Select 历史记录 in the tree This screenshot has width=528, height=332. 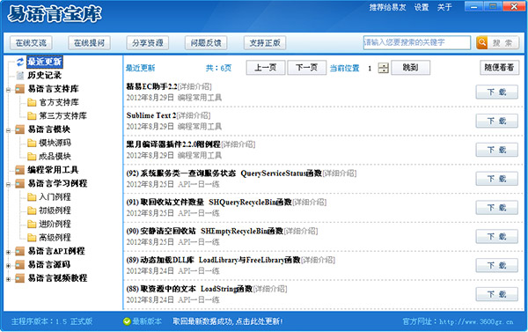click(45, 75)
